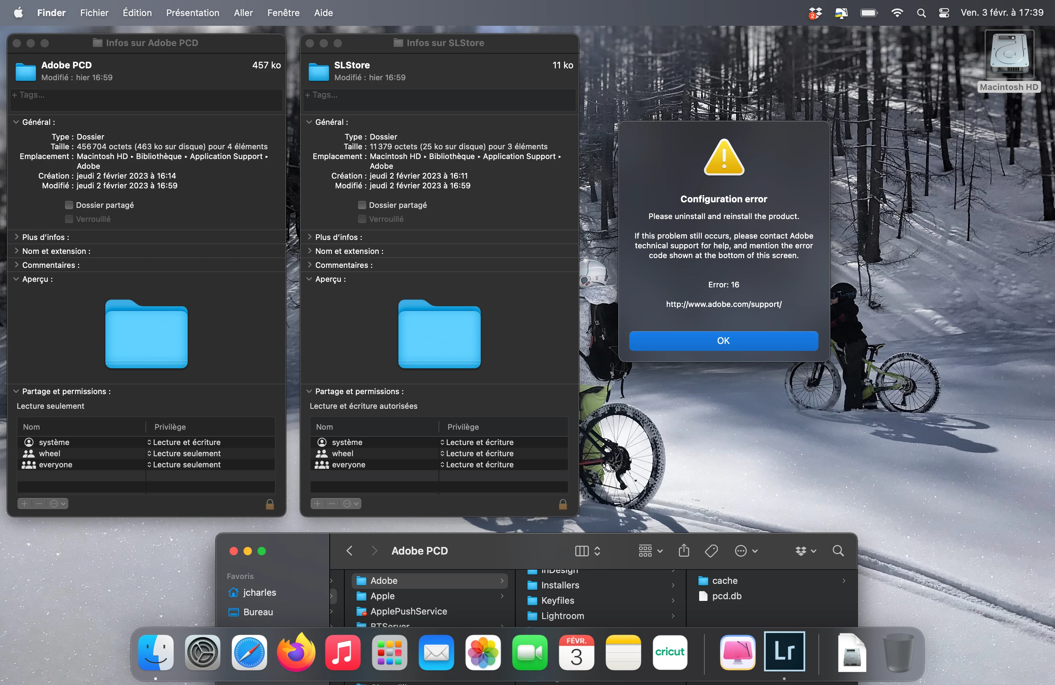The image size is (1055, 685).
Task: Launch Cricut app from the Dock
Action: point(669,652)
